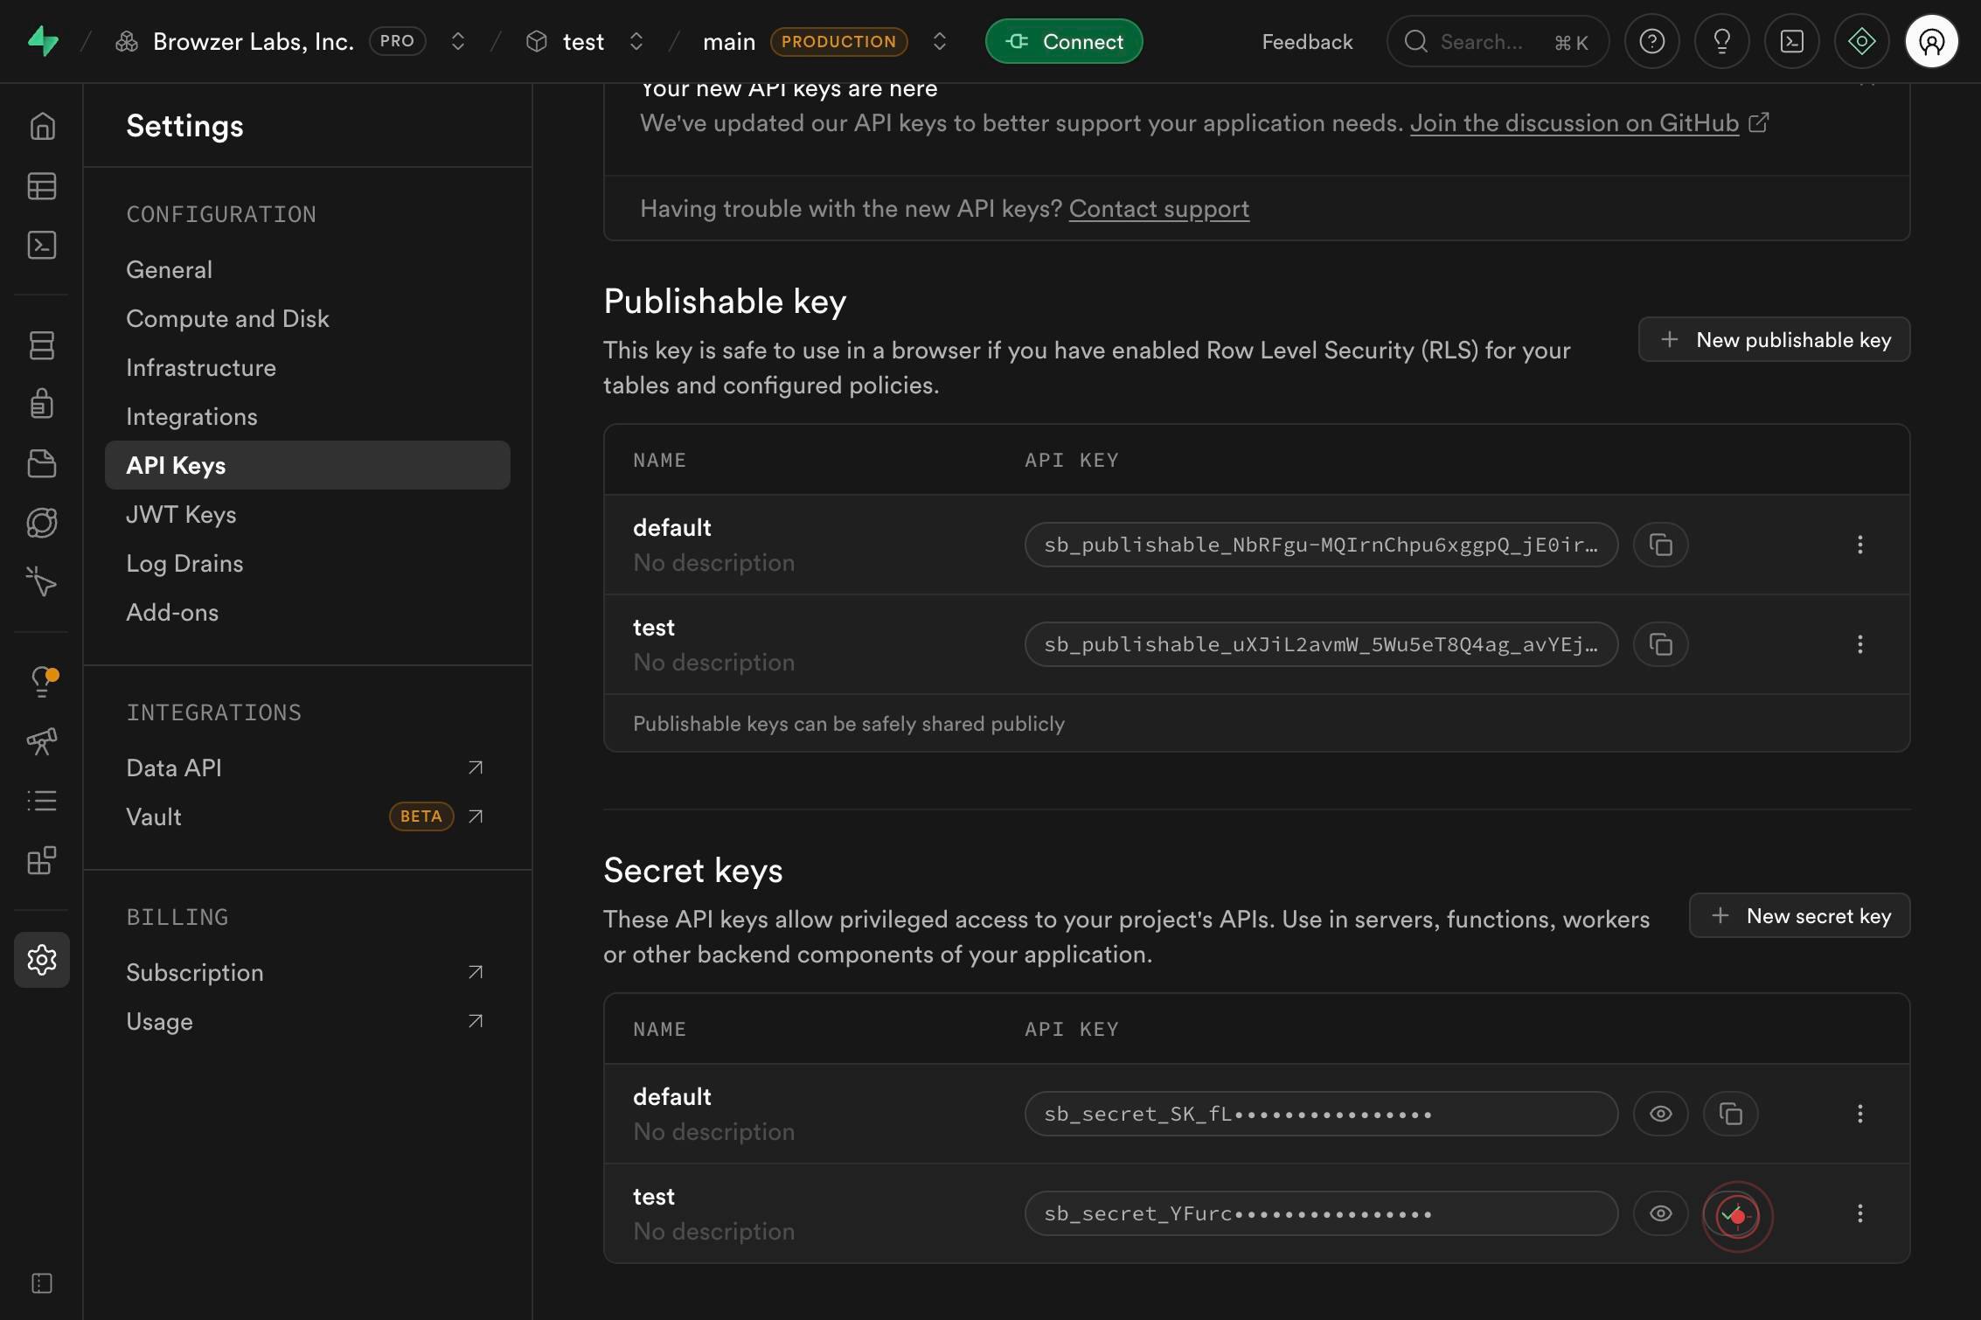
Task: Click the Contact support link
Action: 1159,209
